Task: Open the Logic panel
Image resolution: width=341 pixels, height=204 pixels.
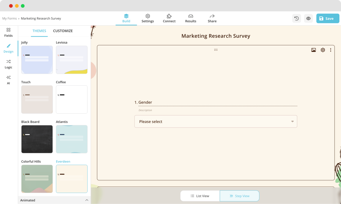Action: click(x=8, y=64)
